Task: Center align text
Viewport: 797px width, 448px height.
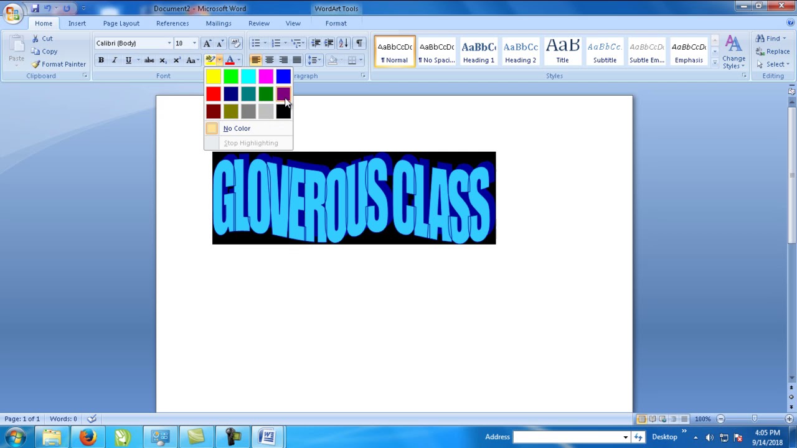Action: tap(270, 60)
